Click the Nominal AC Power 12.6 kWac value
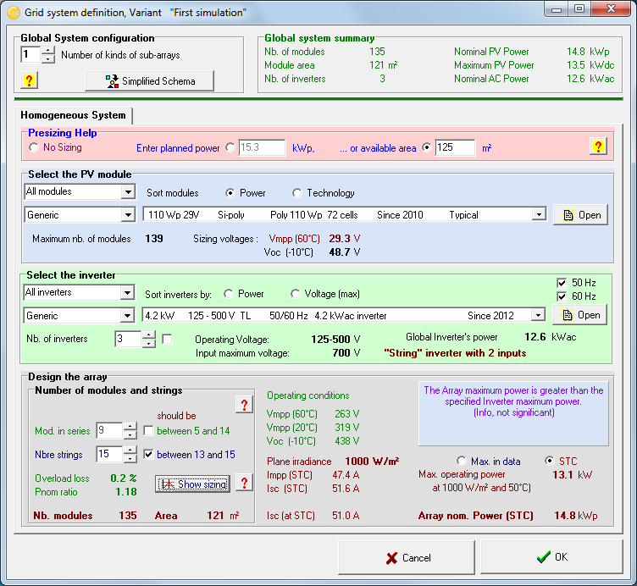 [x=590, y=79]
